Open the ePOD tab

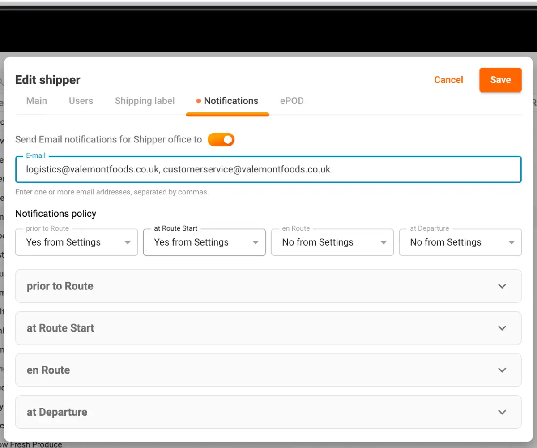(x=292, y=101)
